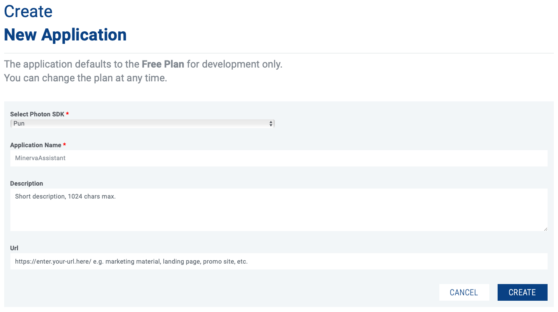
Task: Click the "Select Photon SDK" label
Action: [37, 114]
